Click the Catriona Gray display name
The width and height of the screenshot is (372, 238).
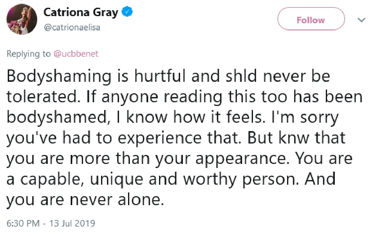(81, 13)
